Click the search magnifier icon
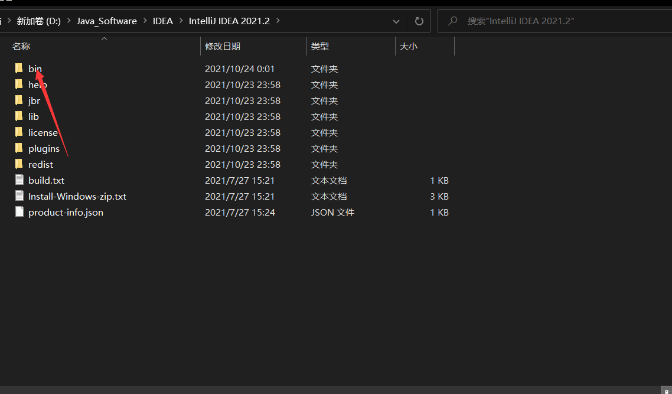The height and width of the screenshot is (394, 672). click(x=452, y=21)
